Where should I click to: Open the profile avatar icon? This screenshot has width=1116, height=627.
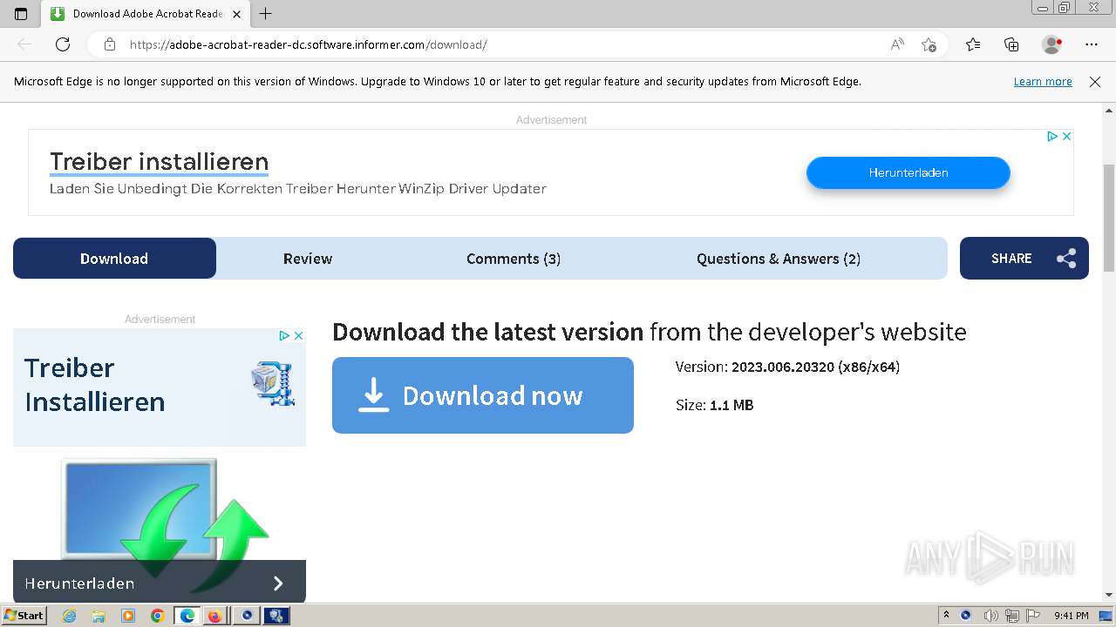(1051, 44)
